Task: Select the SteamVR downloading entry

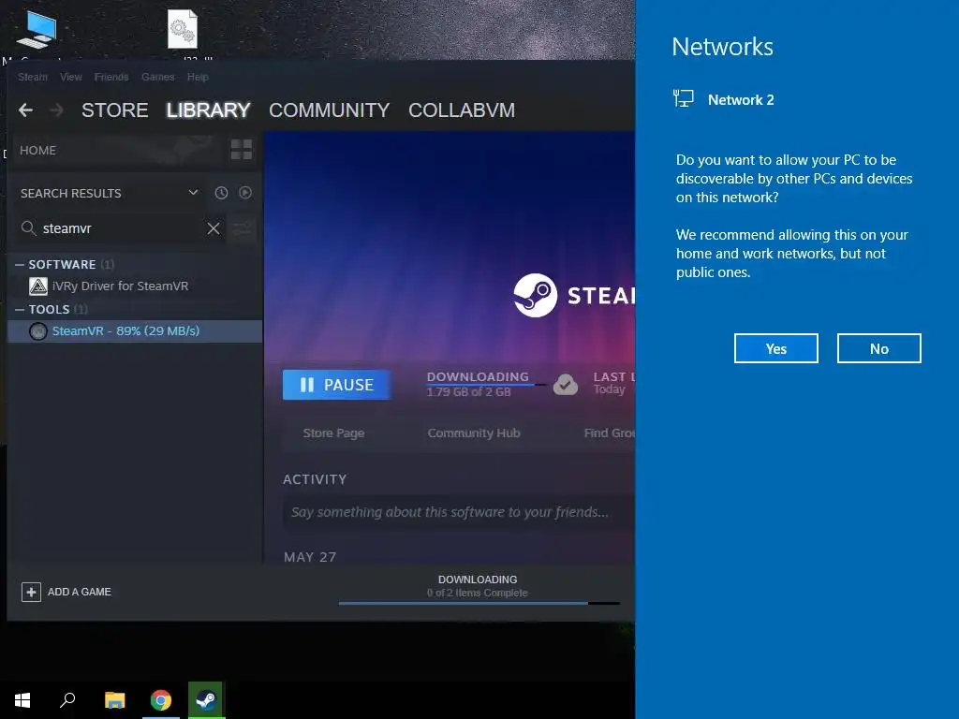Action: (x=135, y=331)
